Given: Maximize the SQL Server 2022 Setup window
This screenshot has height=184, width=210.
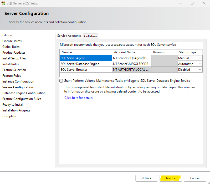Looking at the screenshot, I should 192,3.
